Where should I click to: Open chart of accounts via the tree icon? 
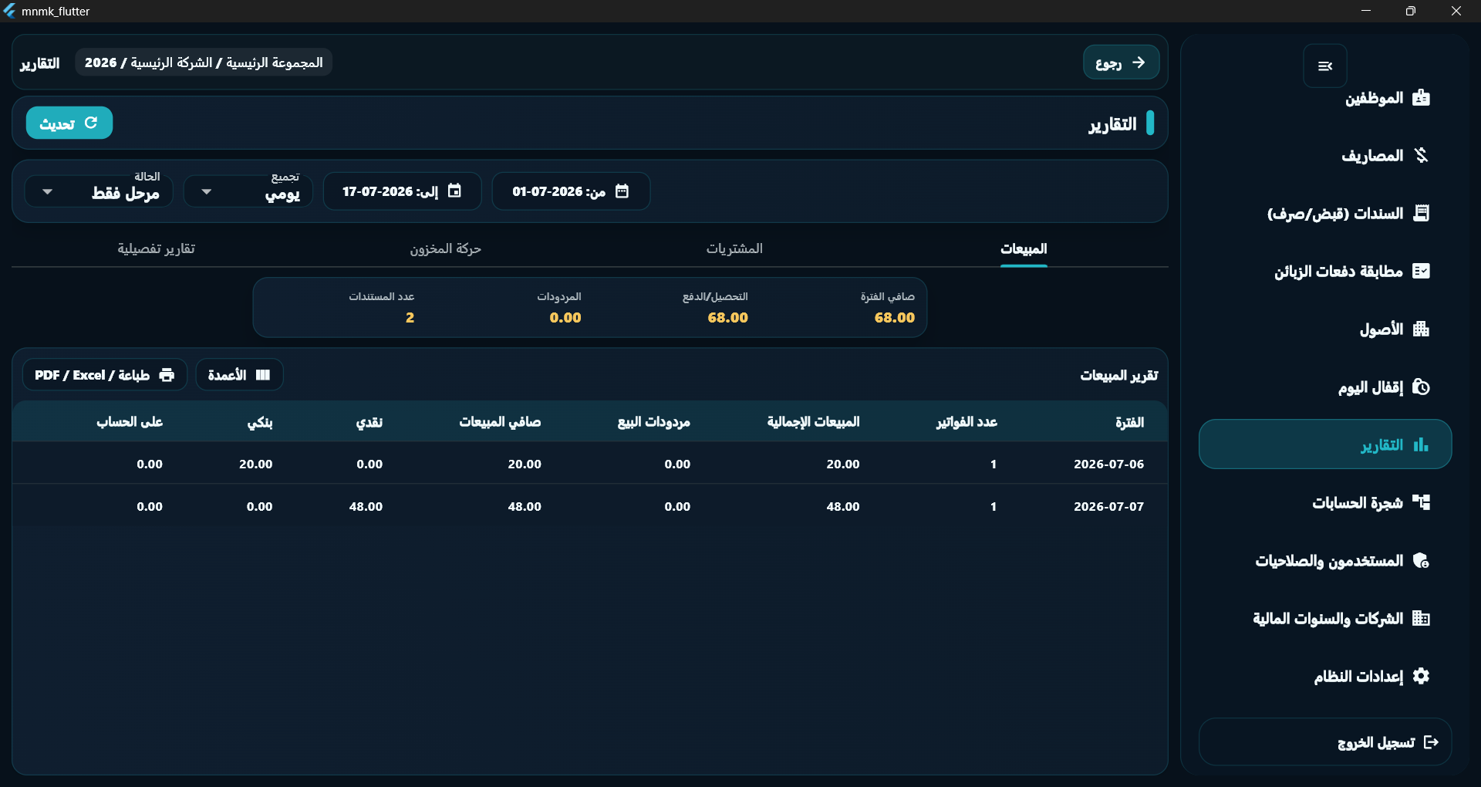[1421, 503]
